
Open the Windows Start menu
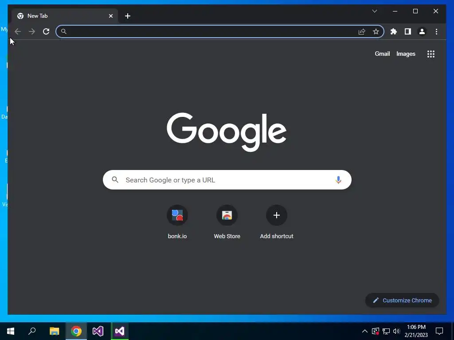11,331
